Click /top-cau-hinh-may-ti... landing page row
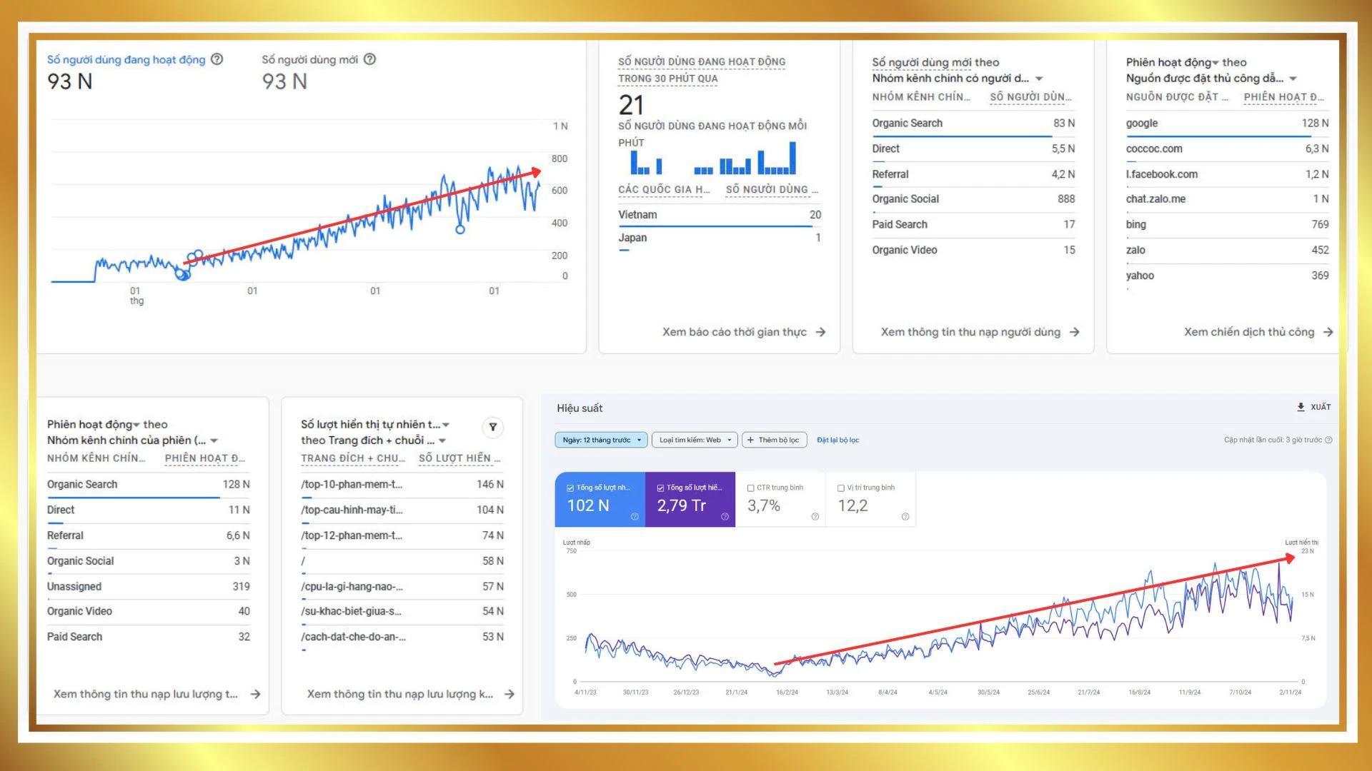Image resolution: width=1372 pixels, height=771 pixels. 402,510
